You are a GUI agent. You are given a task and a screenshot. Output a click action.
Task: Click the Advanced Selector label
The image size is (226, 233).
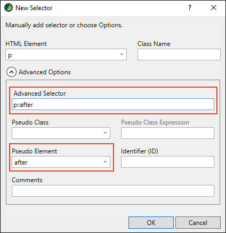[40, 94]
